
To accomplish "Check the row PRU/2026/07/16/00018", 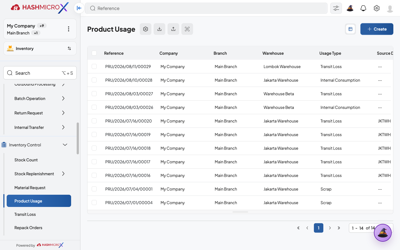I will pos(94,148).
